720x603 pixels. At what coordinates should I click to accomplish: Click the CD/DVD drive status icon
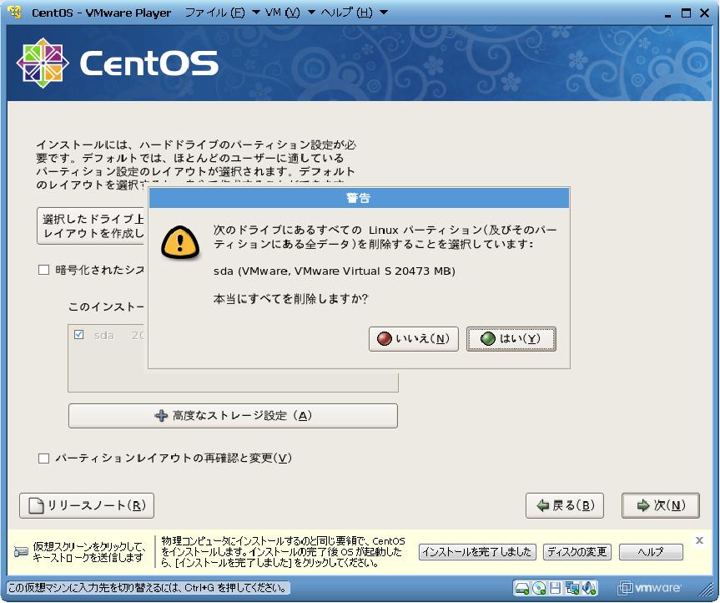[x=539, y=587]
